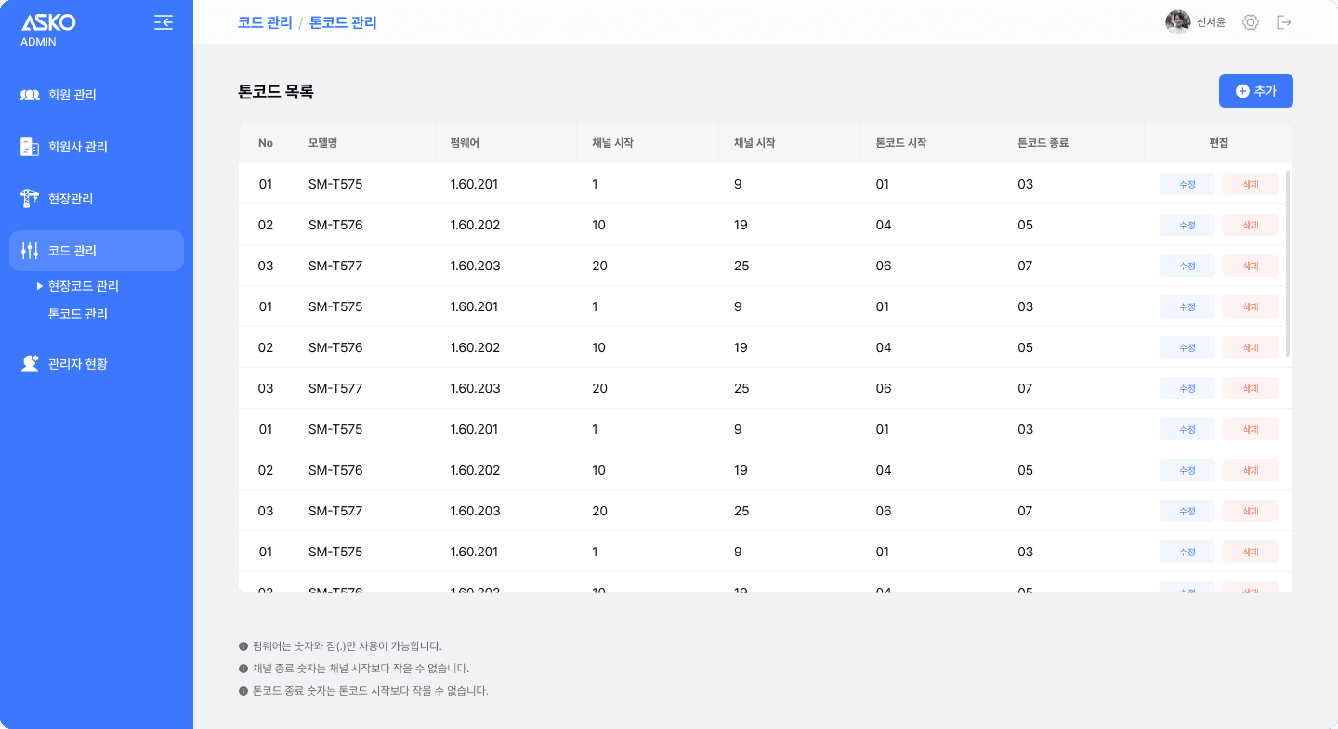1338x729 pixels.
Task: Click the logout icon in the header
Action: click(x=1284, y=21)
